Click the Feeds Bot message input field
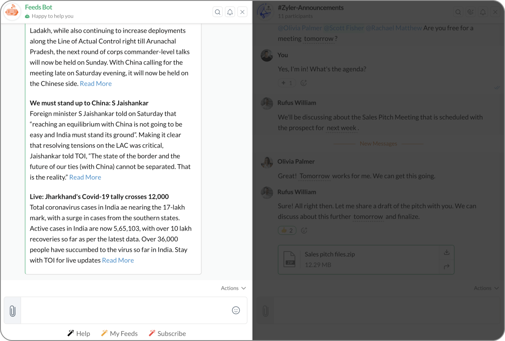The image size is (505, 341). (x=126, y=311)
